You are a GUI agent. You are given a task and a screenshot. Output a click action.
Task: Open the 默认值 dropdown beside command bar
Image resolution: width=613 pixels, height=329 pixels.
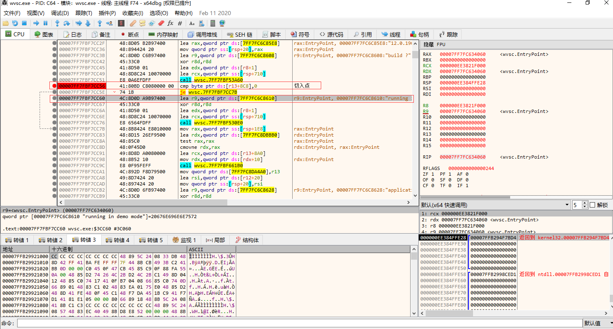click(597, 323)
